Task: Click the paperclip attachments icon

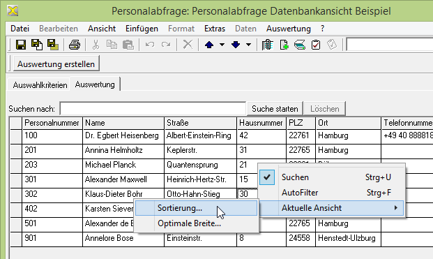Action: (x=267, y=45)
